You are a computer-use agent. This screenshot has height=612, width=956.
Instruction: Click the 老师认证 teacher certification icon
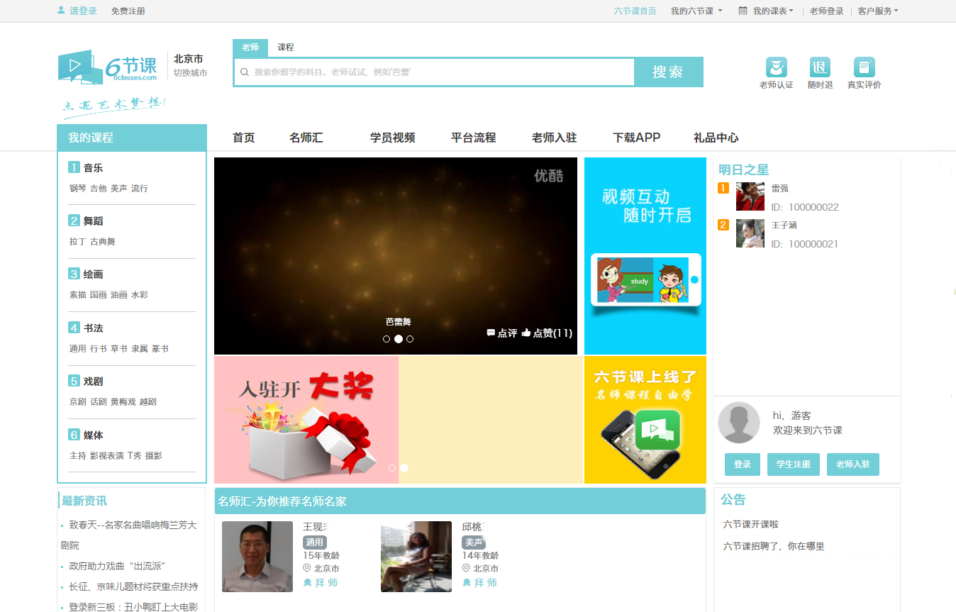pos(777,65)
